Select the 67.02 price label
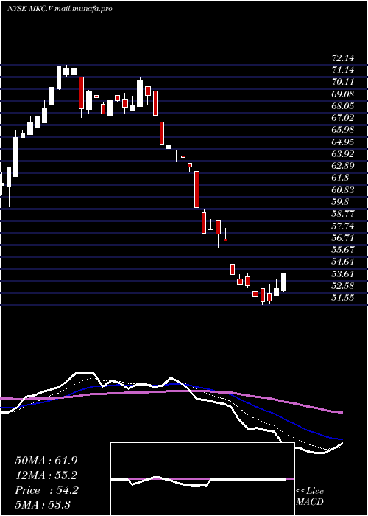Image resolution: width=368 pixels, height=516 pixels. pyautogui.click(x=343, y=118)
